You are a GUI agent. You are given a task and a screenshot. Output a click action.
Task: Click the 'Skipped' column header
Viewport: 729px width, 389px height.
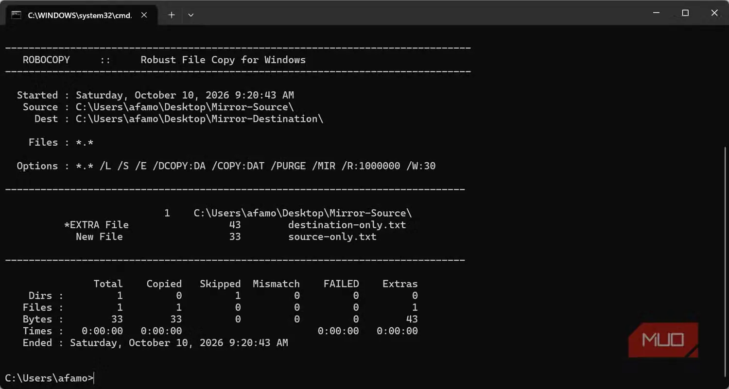point(220,284)
